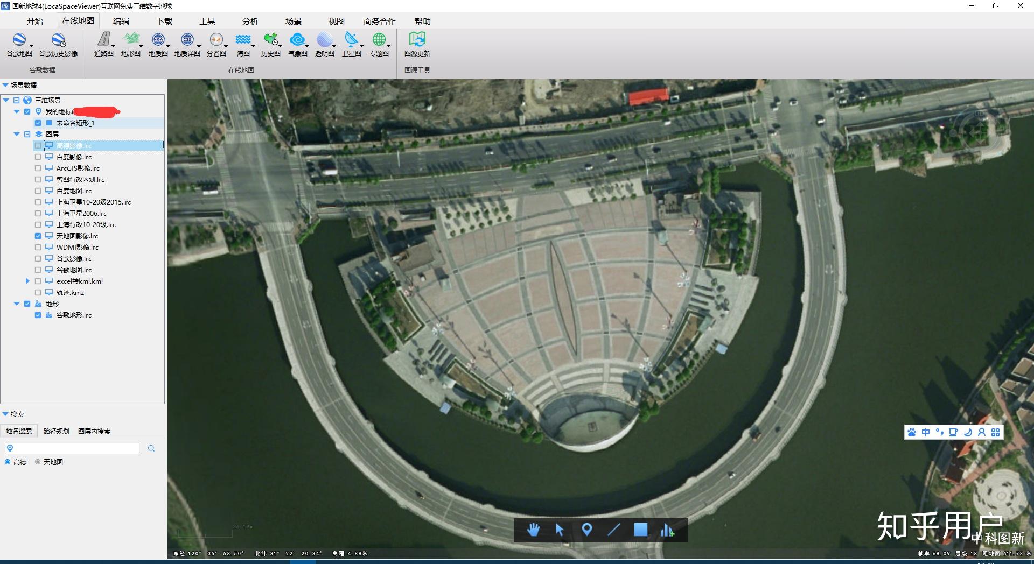Select the 地形图 terrain map icon
Viewport: 1034px width, 564px height.
(130, 39)
